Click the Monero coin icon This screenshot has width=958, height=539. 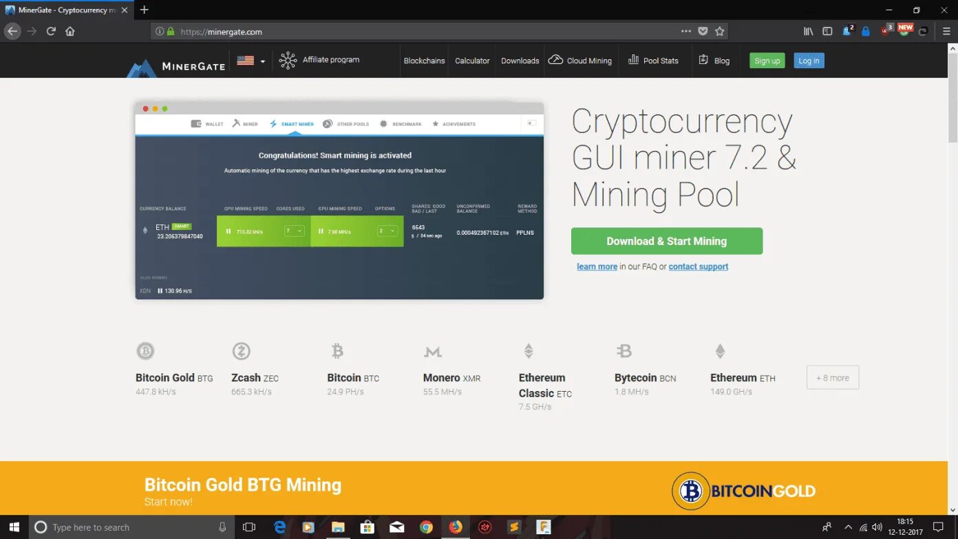coord(432,352)
